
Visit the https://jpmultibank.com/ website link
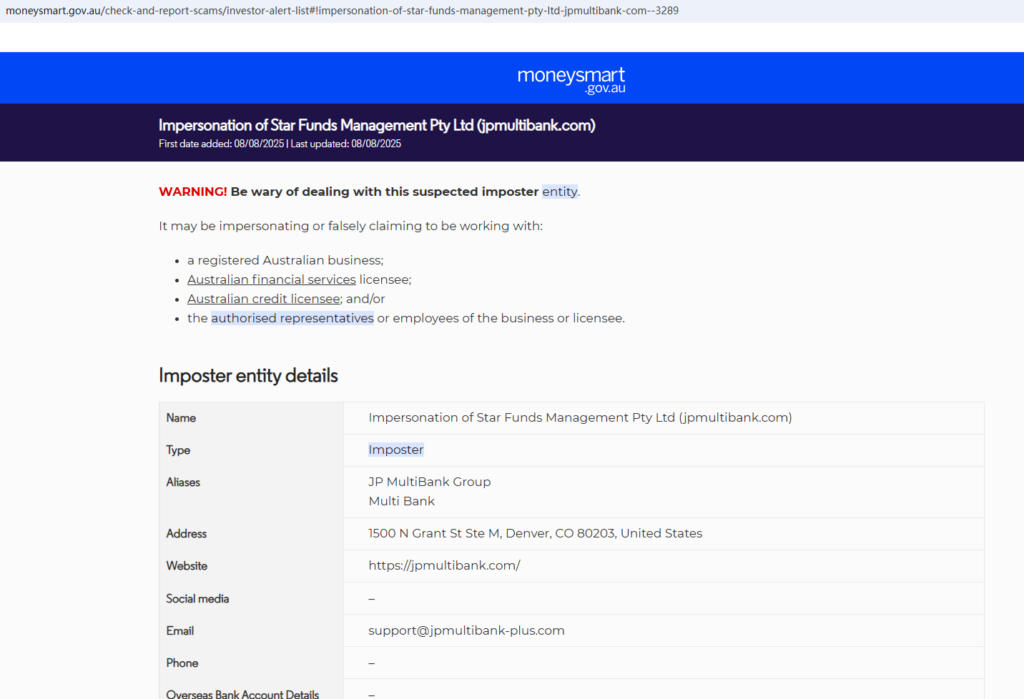(x=444, y=565)
